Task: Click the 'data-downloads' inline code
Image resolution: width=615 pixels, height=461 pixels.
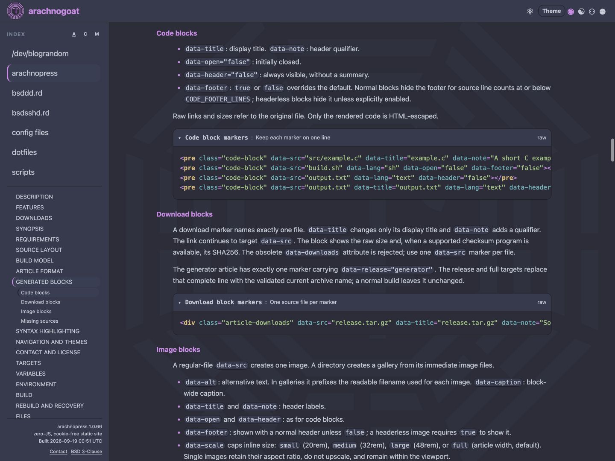Action: (312, 252)
